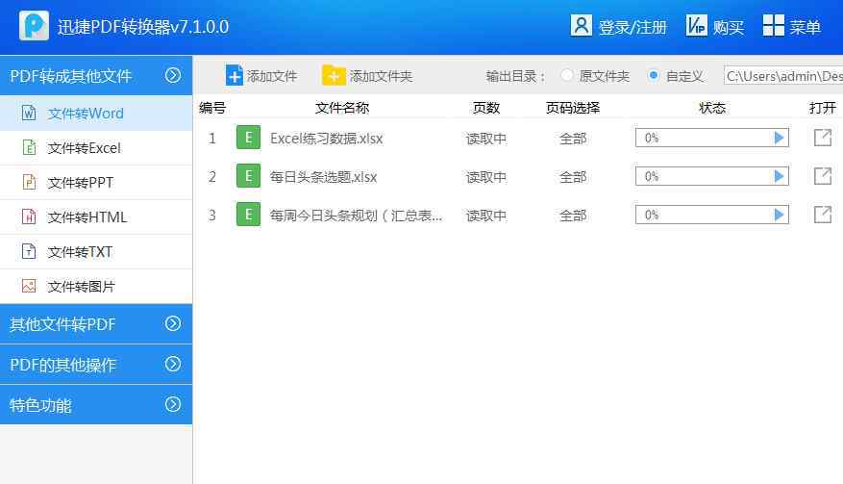843x484 pixels.
Task: Select the file name 每周今日头条规划（汇总表...
Action: coord(356,216)
